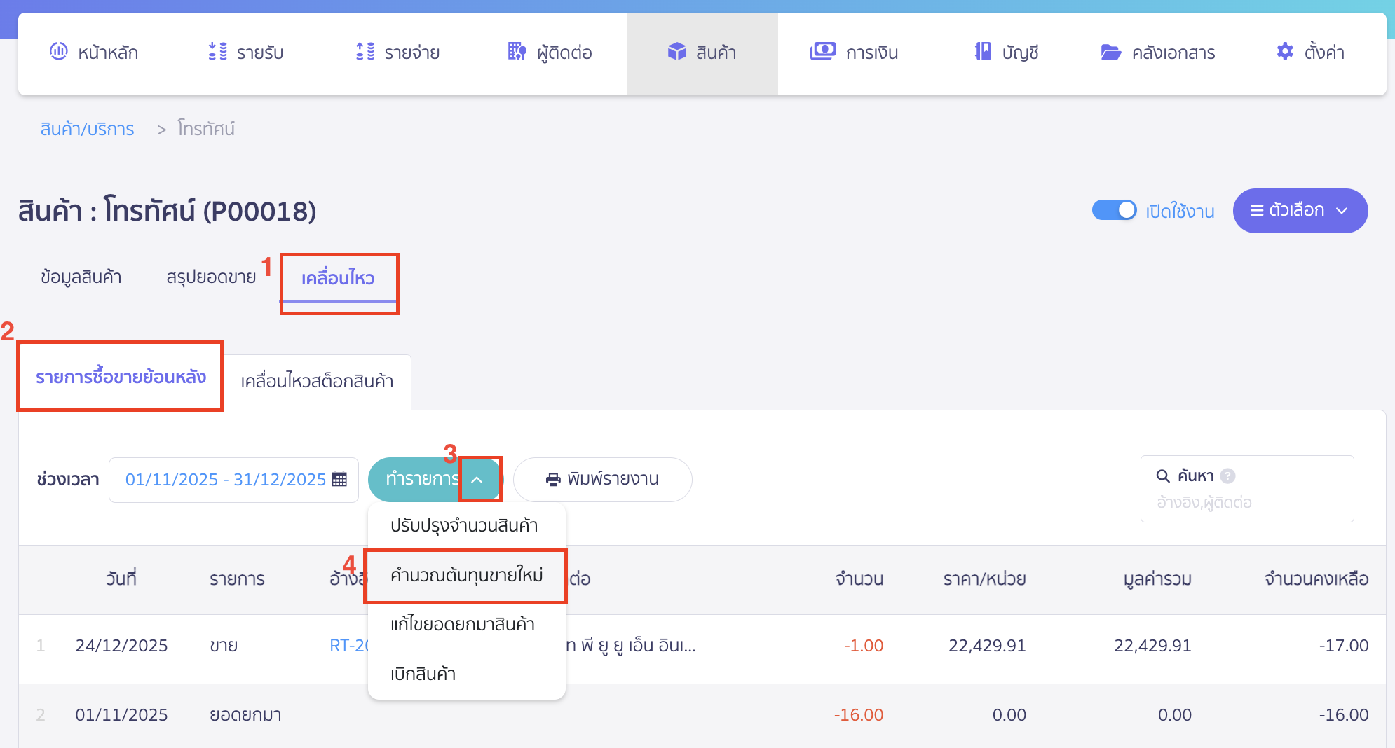The height and width of the screenshot is (748, 1395).
Task: Open the รายรับ (income) section icon
Action: pyautogui.click(x=217, y=51)
